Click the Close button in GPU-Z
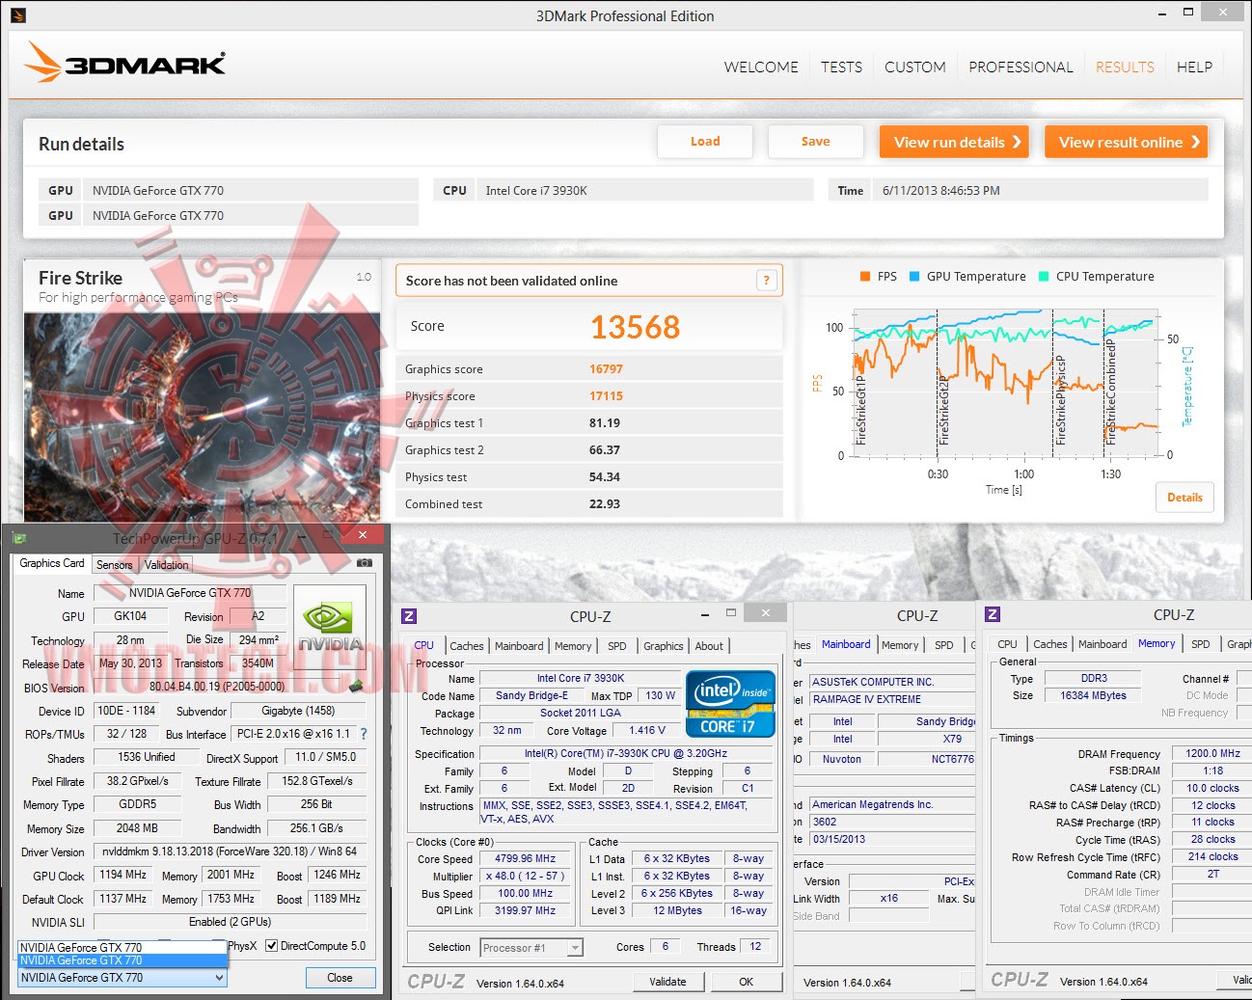The width and height of the screenshot is (1252, 1000). click(340, 978)
